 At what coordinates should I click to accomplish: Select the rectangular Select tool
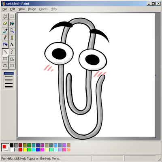click(12, 17)
